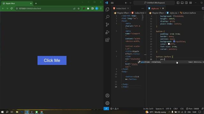
Task: Click the Untitled (Workspace) command center search
Action: click(x=154, y=3)
